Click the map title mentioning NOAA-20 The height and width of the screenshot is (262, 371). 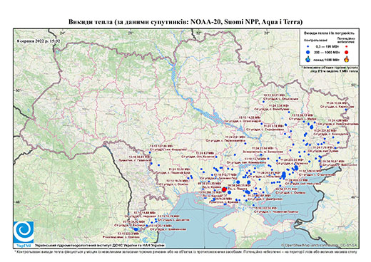tap(185, 22)
